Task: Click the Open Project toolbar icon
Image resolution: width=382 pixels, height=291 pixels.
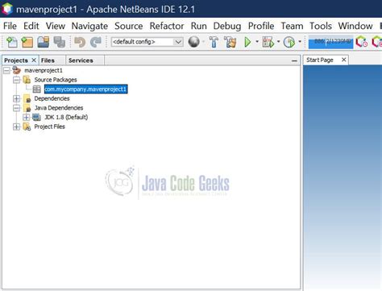Action: point(44,42)
